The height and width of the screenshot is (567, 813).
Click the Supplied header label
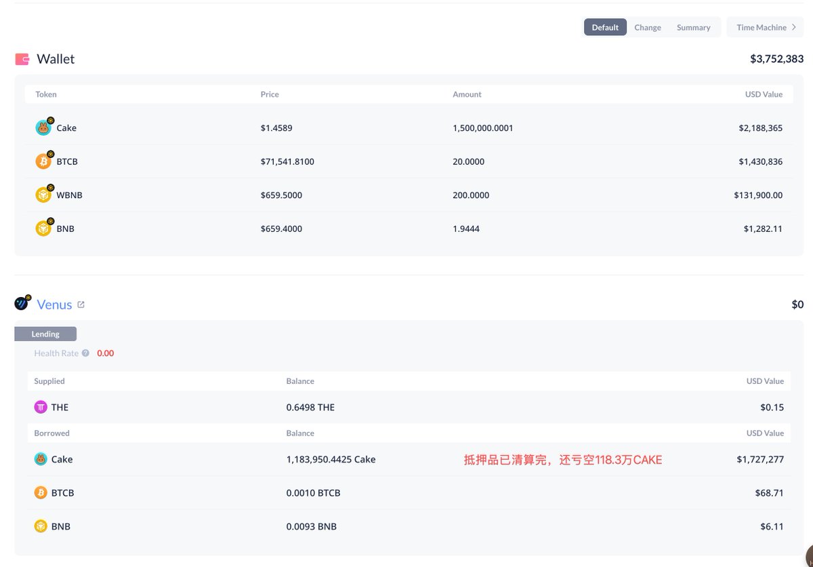(x=49, y=381)
